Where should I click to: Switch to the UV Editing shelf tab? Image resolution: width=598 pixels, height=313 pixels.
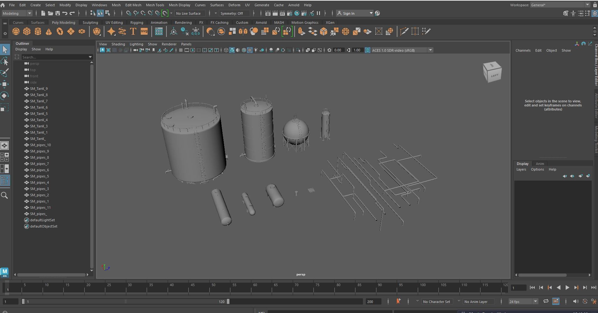click(x=114, y=23)
